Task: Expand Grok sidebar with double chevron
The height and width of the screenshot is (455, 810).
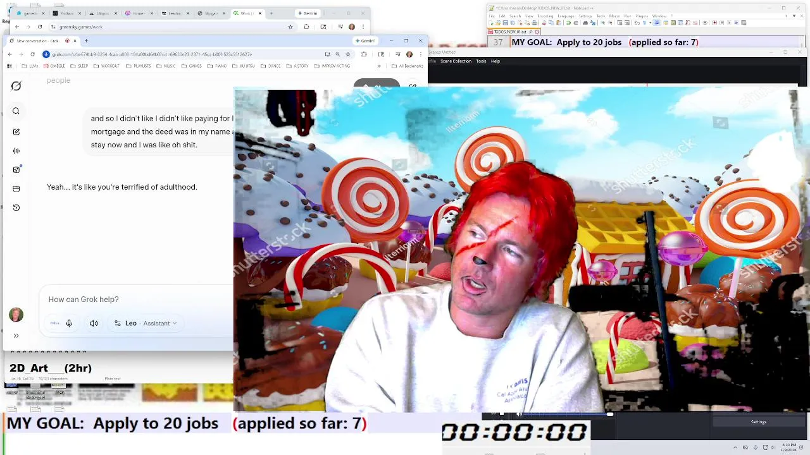Action: (x=16, y=336)
